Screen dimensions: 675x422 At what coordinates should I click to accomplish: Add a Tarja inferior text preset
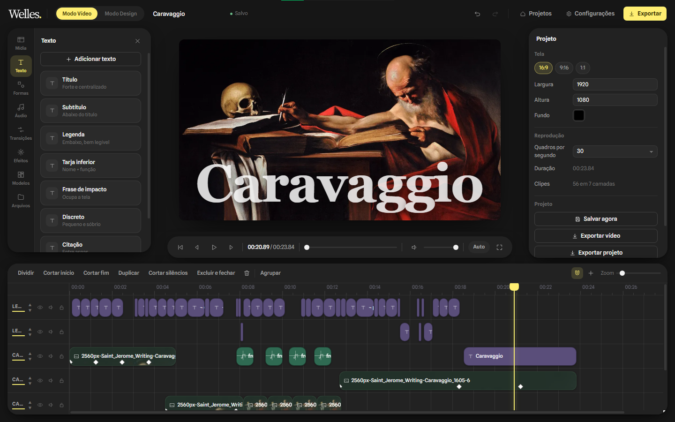click(90, 166)
